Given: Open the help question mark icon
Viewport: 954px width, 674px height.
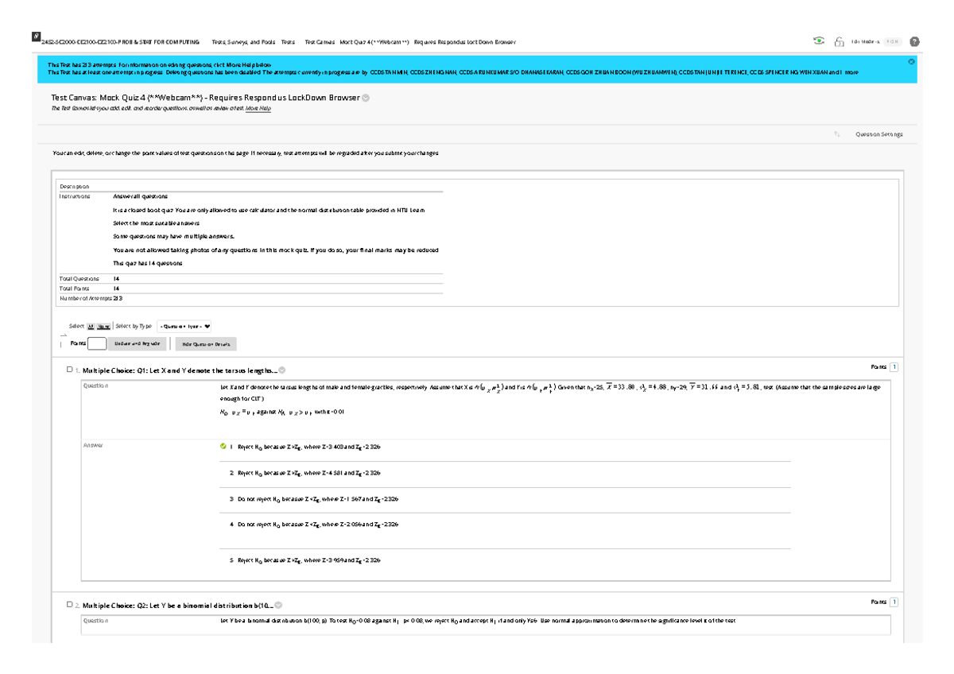Looking at the screenshot, I should click(914, 42).
